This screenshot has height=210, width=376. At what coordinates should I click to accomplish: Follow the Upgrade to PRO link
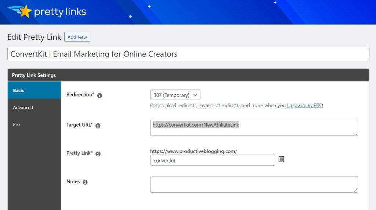click(305, 105)
